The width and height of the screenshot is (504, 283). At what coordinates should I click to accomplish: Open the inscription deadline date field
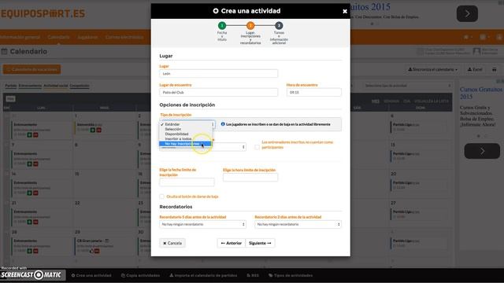pyautogui.click(x=187, y=182)
